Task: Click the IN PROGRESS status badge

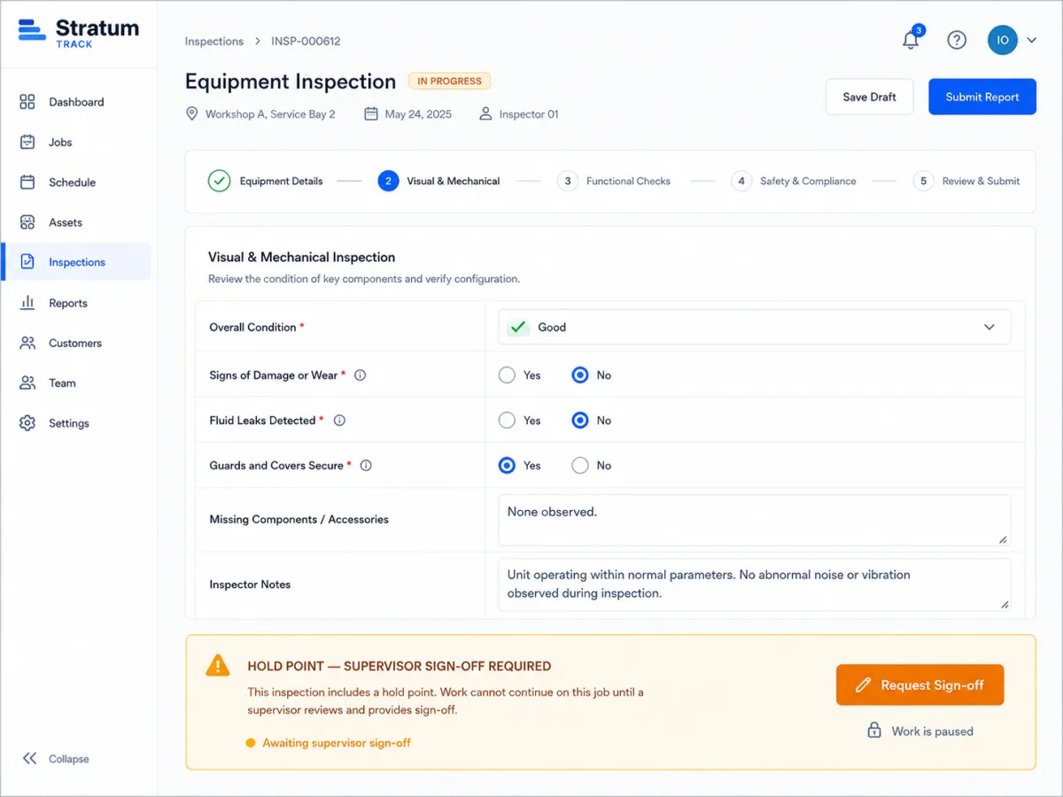Action: click(x=449, y=81)
